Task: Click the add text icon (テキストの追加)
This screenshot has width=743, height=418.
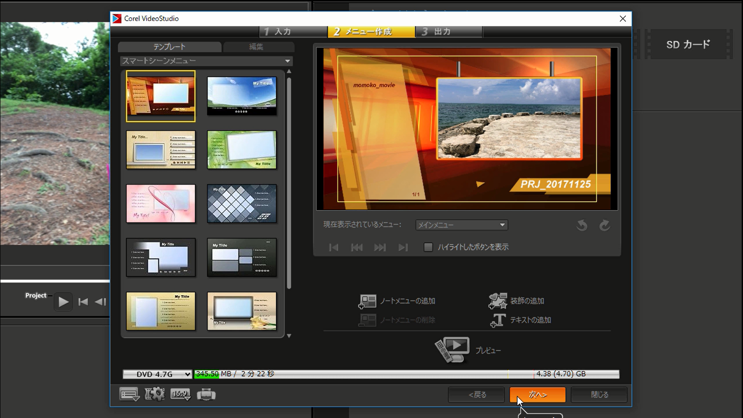Action: coord(498,320)
